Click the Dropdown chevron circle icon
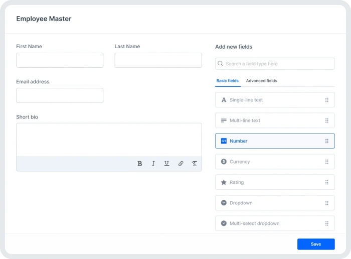The width and height of the screenshot is (351, 259). tap(224, 203)
